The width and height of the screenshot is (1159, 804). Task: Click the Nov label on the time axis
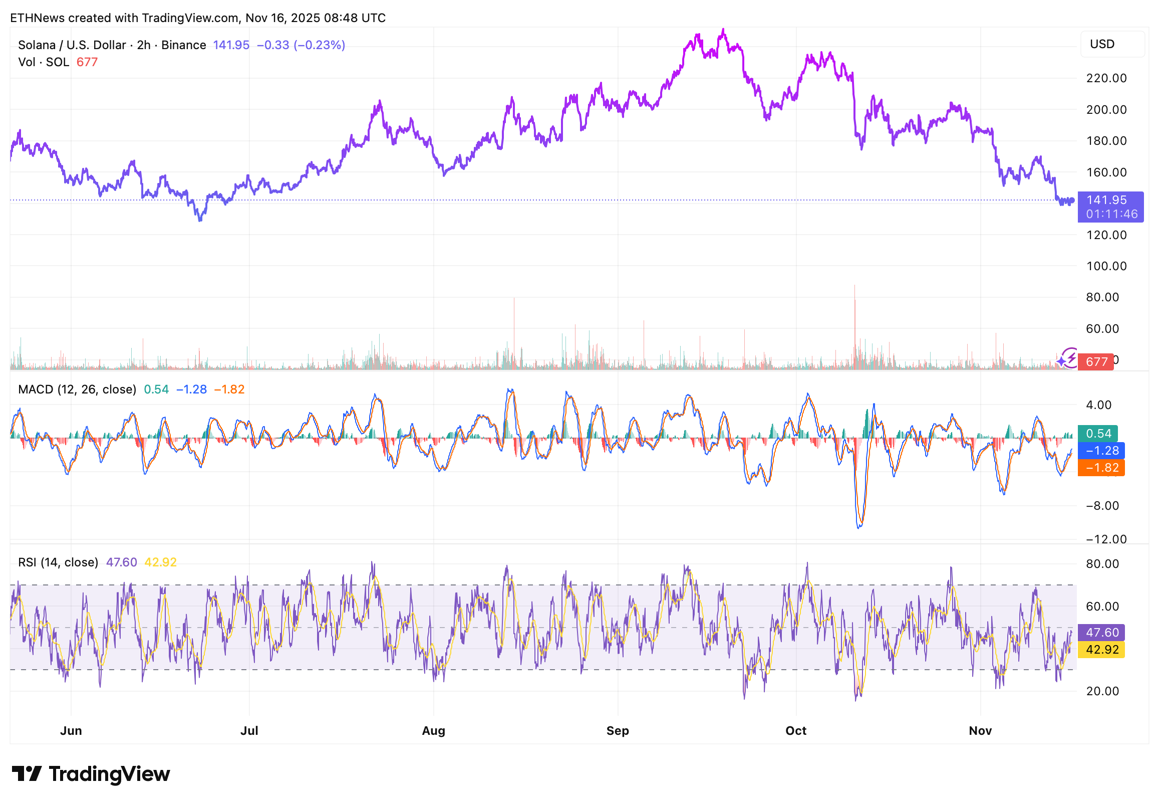980,730
